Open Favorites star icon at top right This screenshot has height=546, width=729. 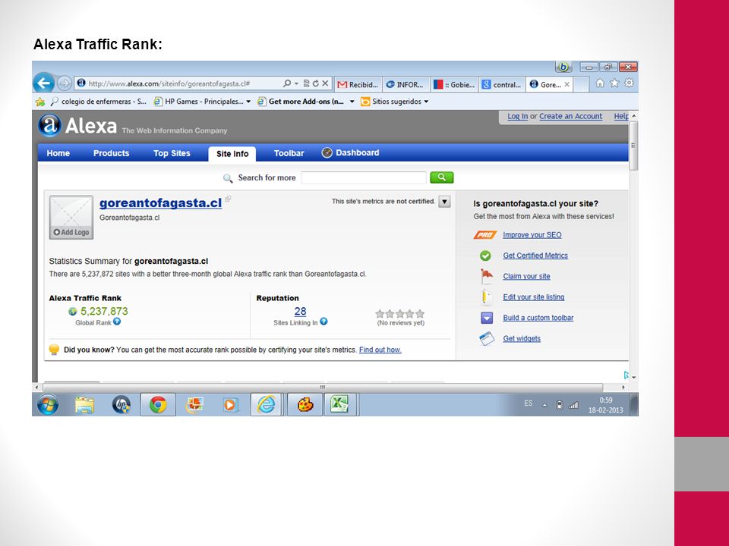coord(614,83)
